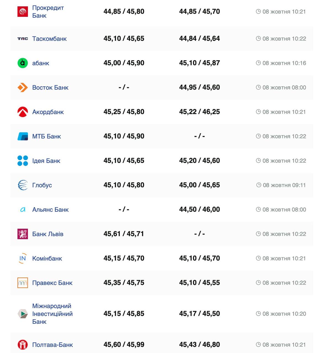
Task: Click the clock icon in Глобус row
Action: (259, 185)
